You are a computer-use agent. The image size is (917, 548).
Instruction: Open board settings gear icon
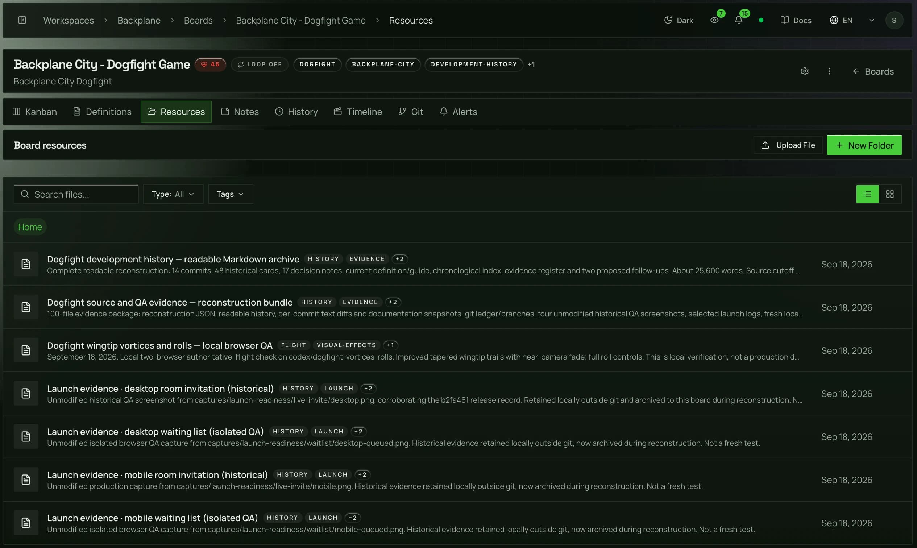(804, 71)
